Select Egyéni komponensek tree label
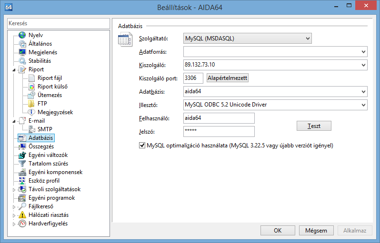This screenshot has width=380, height=243. [x=56, y=172]
